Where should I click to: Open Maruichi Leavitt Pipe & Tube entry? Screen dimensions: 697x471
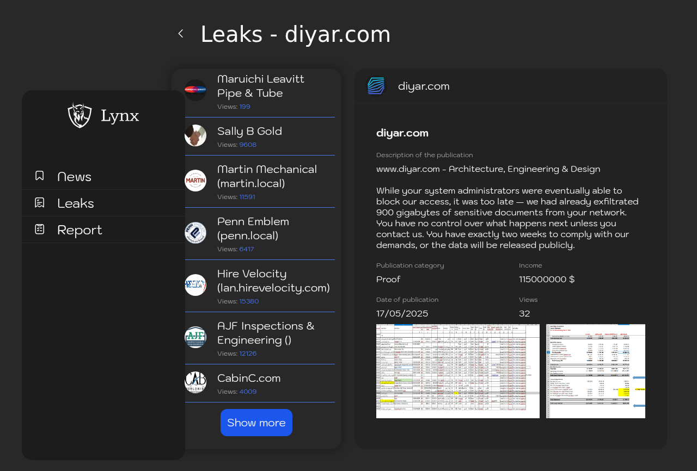coord(260,91)
